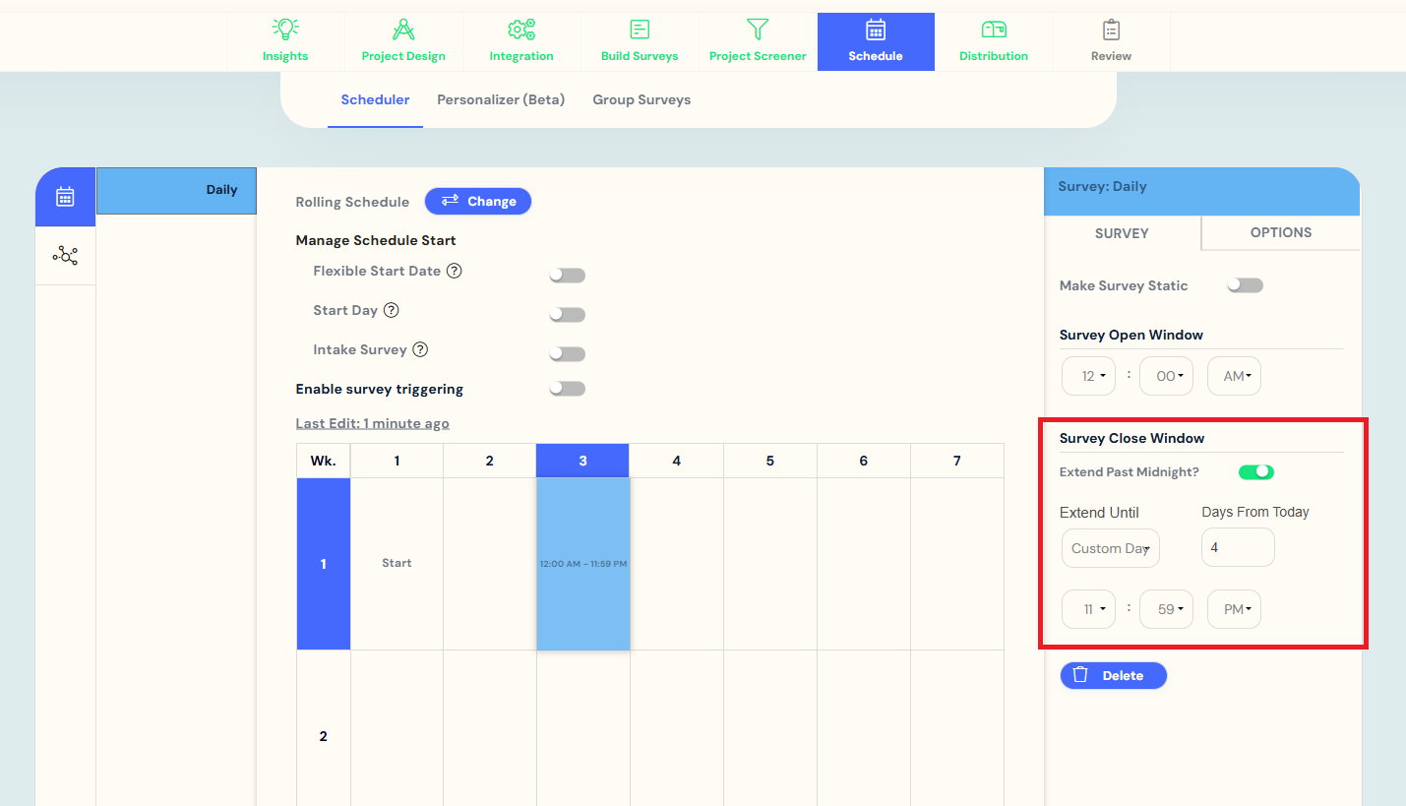Click day 4 column header
Image resolution: width=1406 pixels, height=806 pixels.
pos(676,461)
